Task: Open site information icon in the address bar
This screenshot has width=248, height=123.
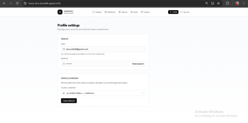Action: (x=25, y=3)
